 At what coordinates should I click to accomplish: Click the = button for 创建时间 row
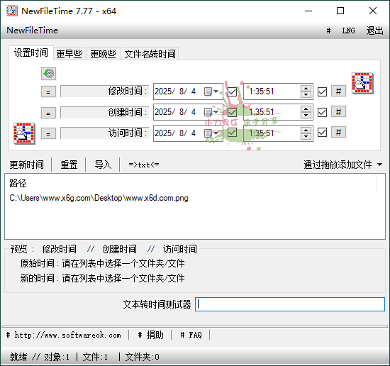pos(48,113)
